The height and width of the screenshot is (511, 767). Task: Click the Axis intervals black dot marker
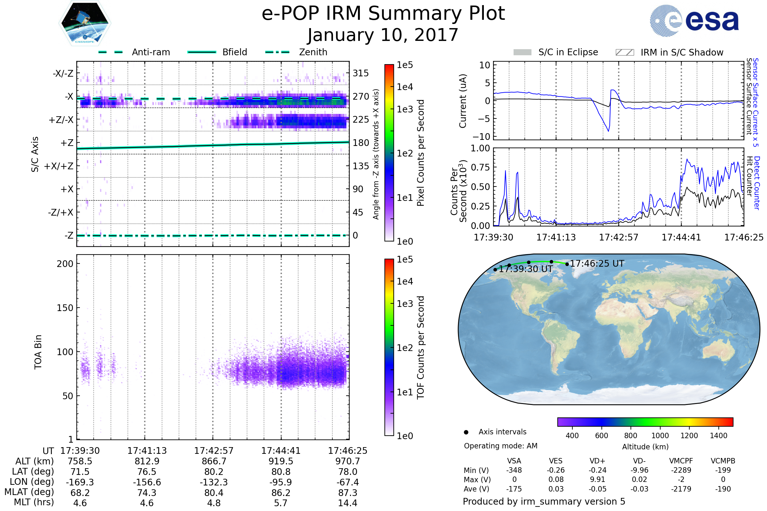466,432
